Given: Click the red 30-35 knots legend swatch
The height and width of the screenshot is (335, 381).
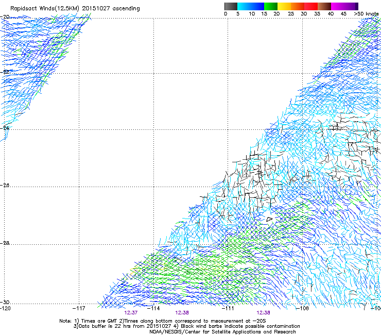Looking at the screenshot, I should click(x=311, y=6).
